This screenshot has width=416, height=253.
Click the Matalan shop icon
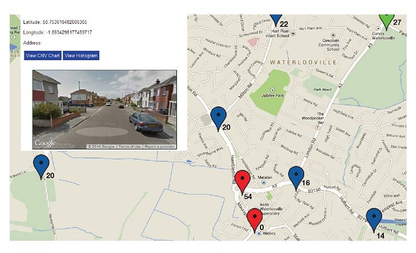coord(264,182)
